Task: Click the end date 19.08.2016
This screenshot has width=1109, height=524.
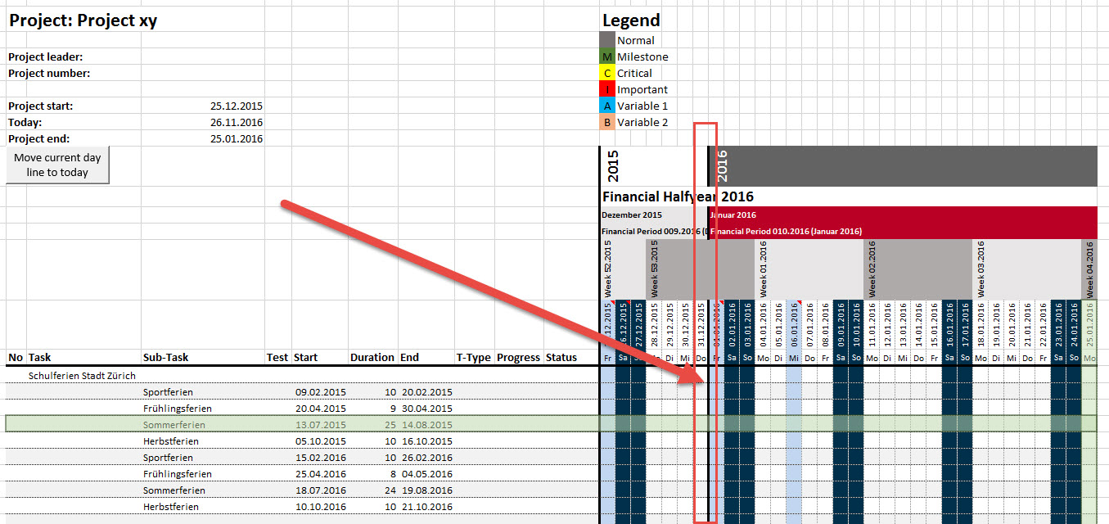Action: [426, 490]
